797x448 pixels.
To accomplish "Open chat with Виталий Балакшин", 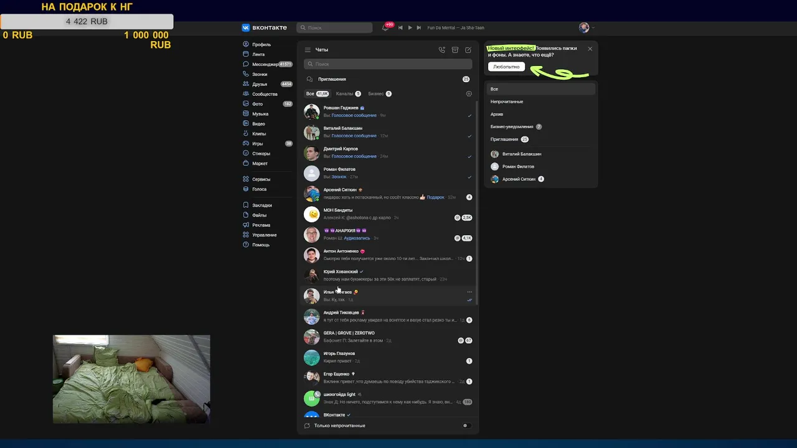I will click(388, 132).
